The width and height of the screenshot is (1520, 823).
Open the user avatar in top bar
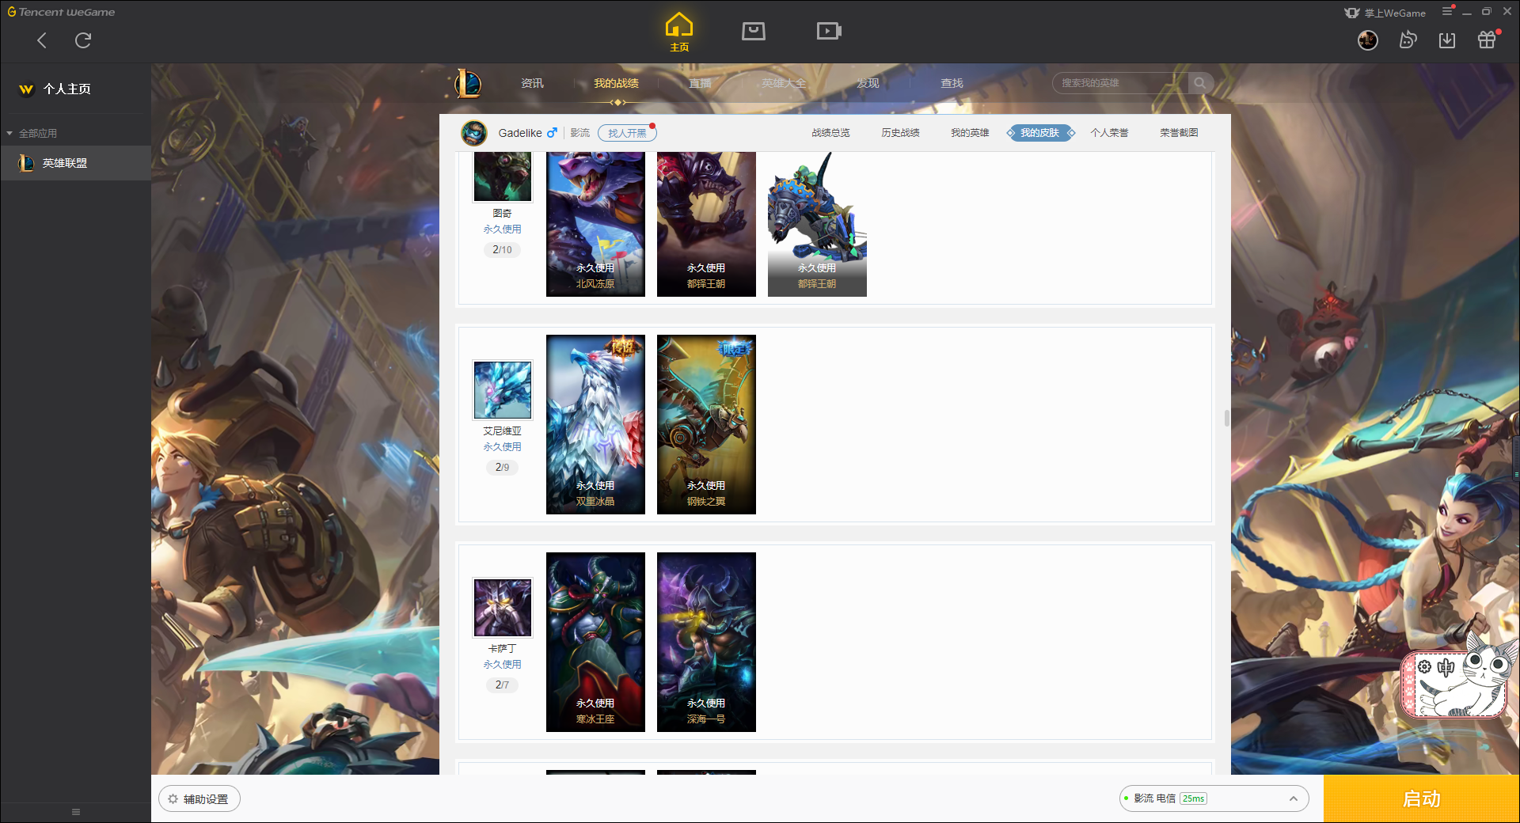[1368, 40]
